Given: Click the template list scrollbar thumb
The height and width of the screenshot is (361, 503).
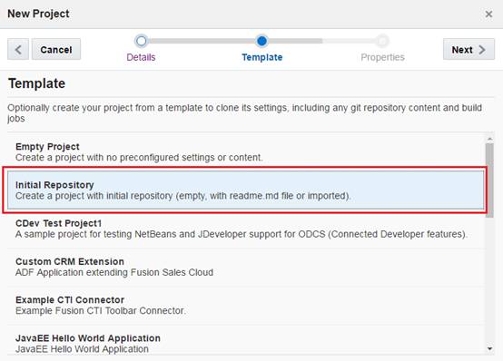Looking at the screenshot, I should coord(489,180).
